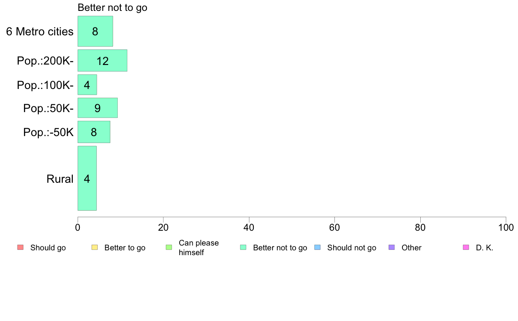Image resolution: width=518 pixels, height=321 pixels.
Task: Click the 100 tick on x-axis
Action: click(x=506, y=227)
